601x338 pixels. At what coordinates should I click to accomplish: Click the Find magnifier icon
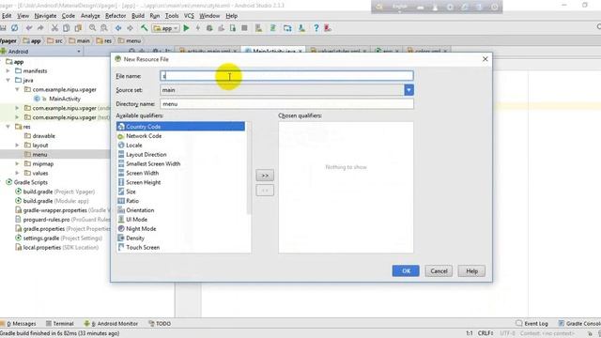coord(92,28)
